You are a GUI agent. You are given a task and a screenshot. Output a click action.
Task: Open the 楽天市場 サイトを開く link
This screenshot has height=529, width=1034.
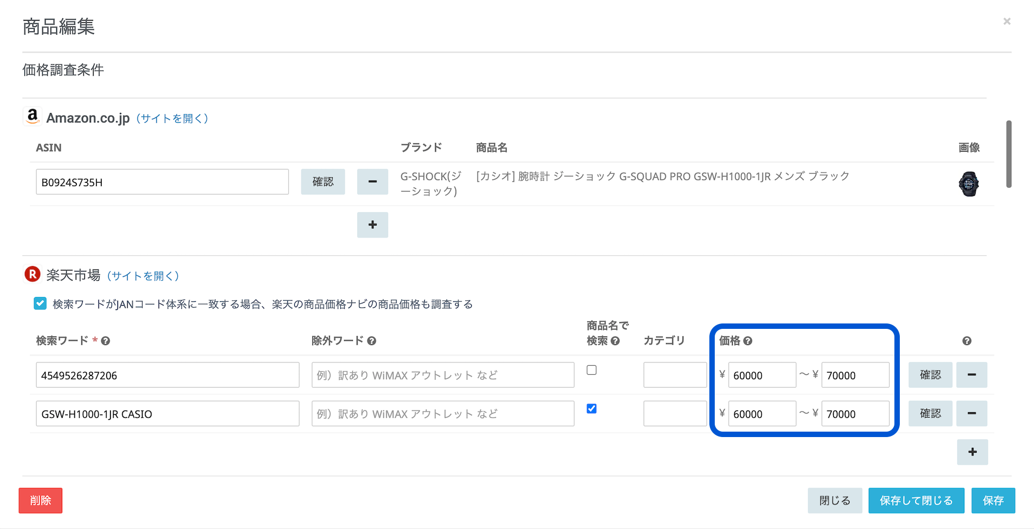(x=143, y=276)
